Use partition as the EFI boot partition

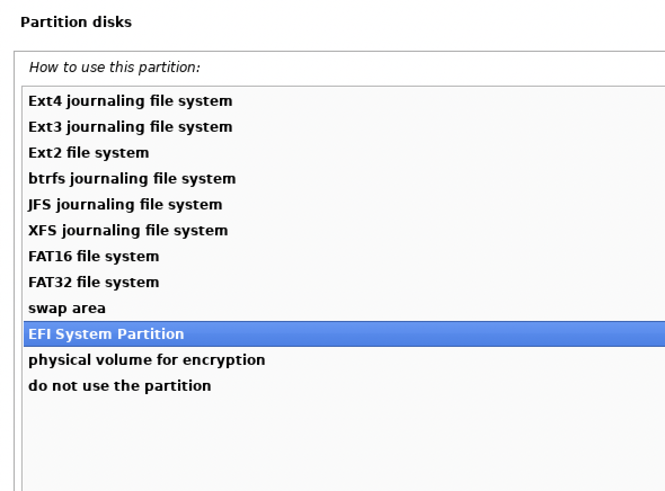click(106, 334)
